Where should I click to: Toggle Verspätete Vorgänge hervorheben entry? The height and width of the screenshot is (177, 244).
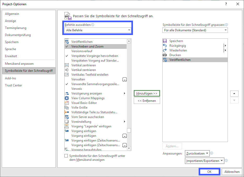[94, 56]
